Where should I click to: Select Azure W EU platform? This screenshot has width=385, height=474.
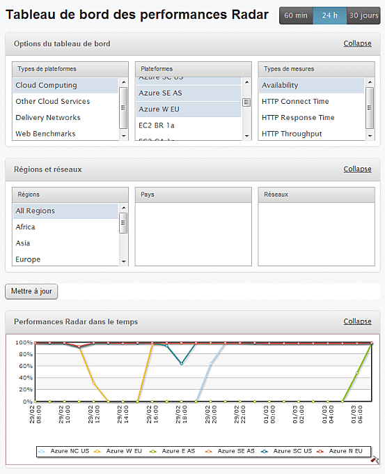(189, 109)
